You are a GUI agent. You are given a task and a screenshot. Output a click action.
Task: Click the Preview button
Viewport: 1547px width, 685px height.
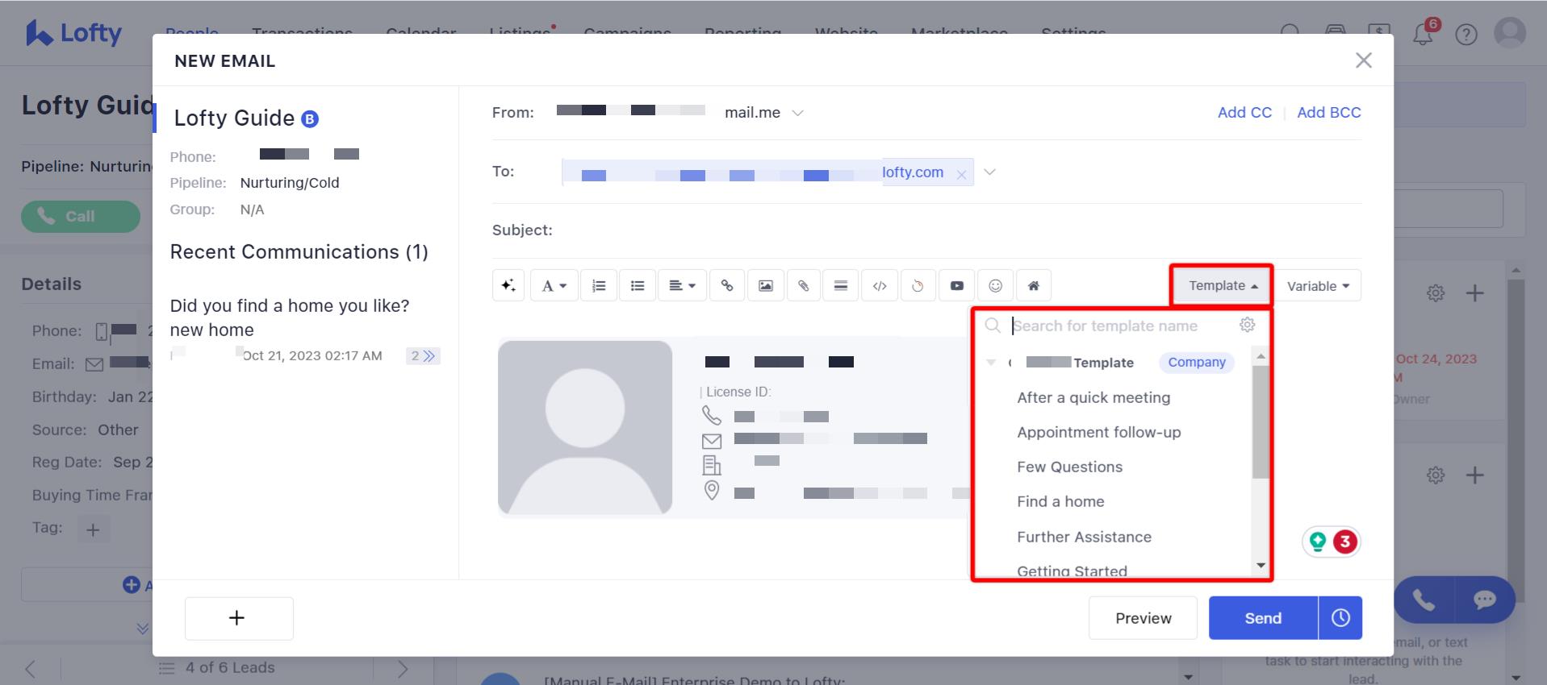click(x=1143, y=618)
